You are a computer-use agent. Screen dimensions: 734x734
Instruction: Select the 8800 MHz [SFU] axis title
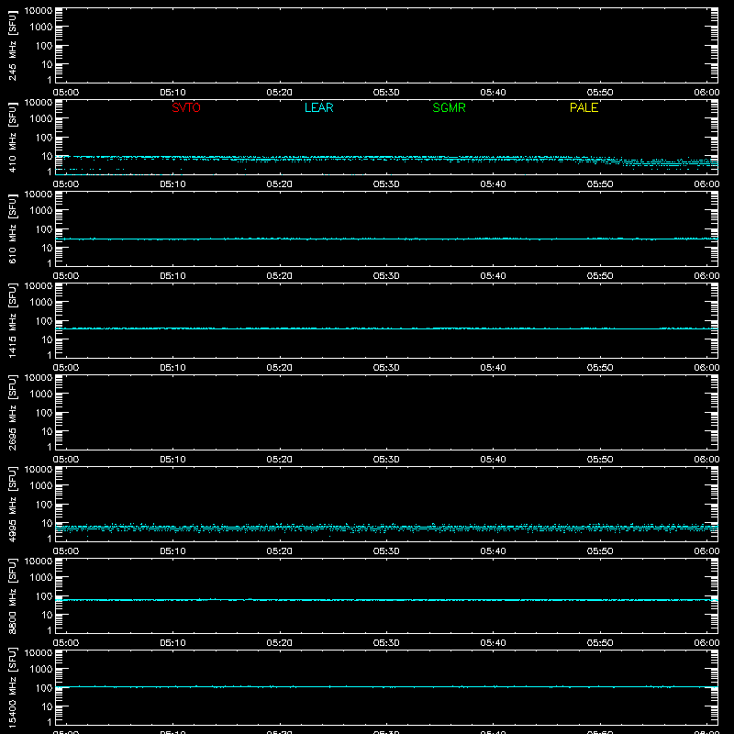coord(12,595)
